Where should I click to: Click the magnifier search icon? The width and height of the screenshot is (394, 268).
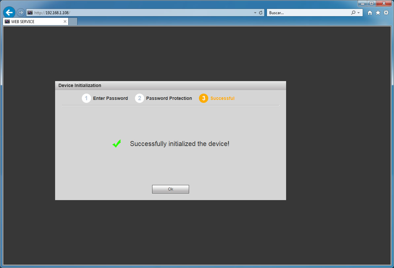(353, 13)
